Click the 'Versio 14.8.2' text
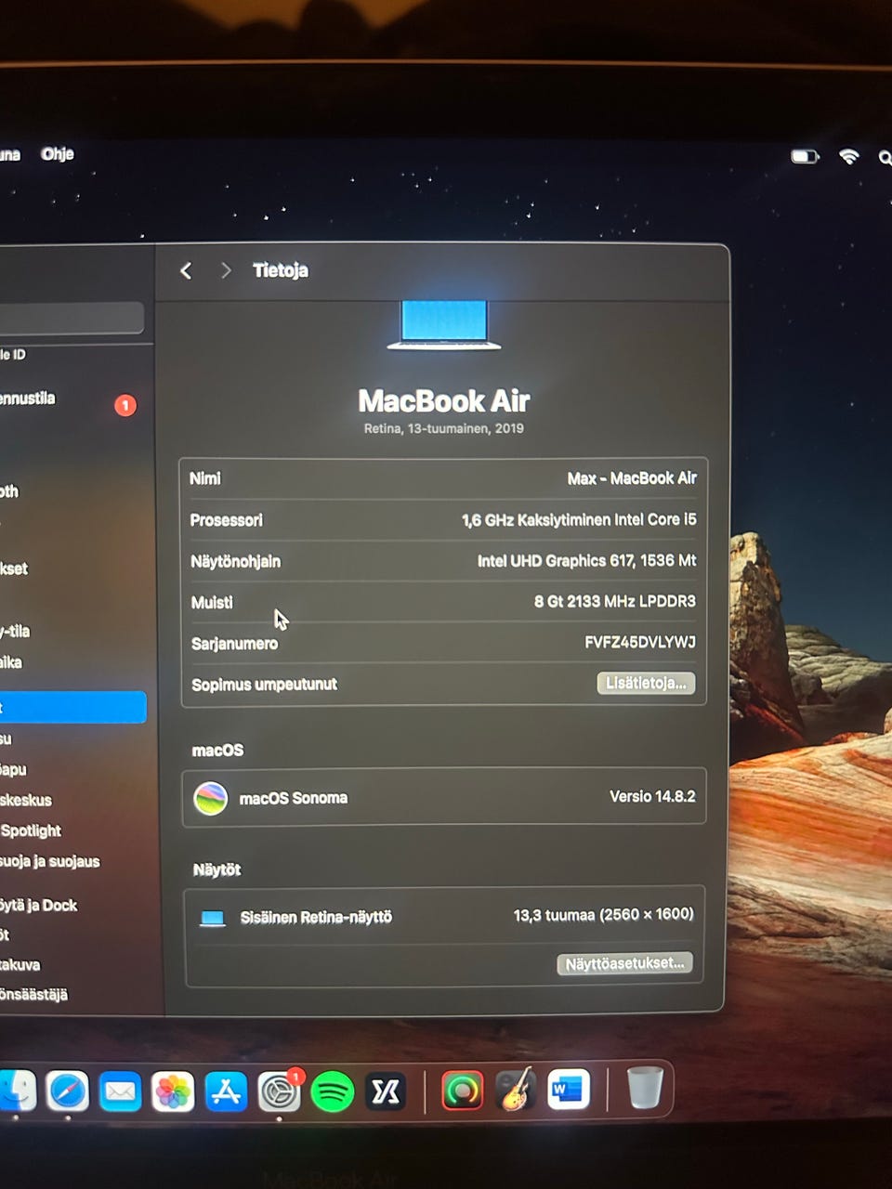The height and width of the screenshot is (1189, 892). (x=652, y=796)
